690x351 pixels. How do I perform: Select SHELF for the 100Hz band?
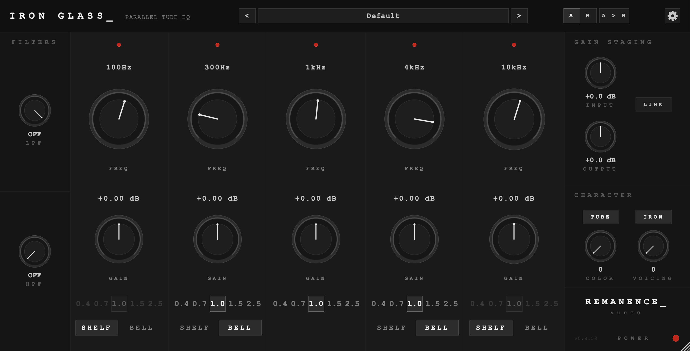point(96,327)
